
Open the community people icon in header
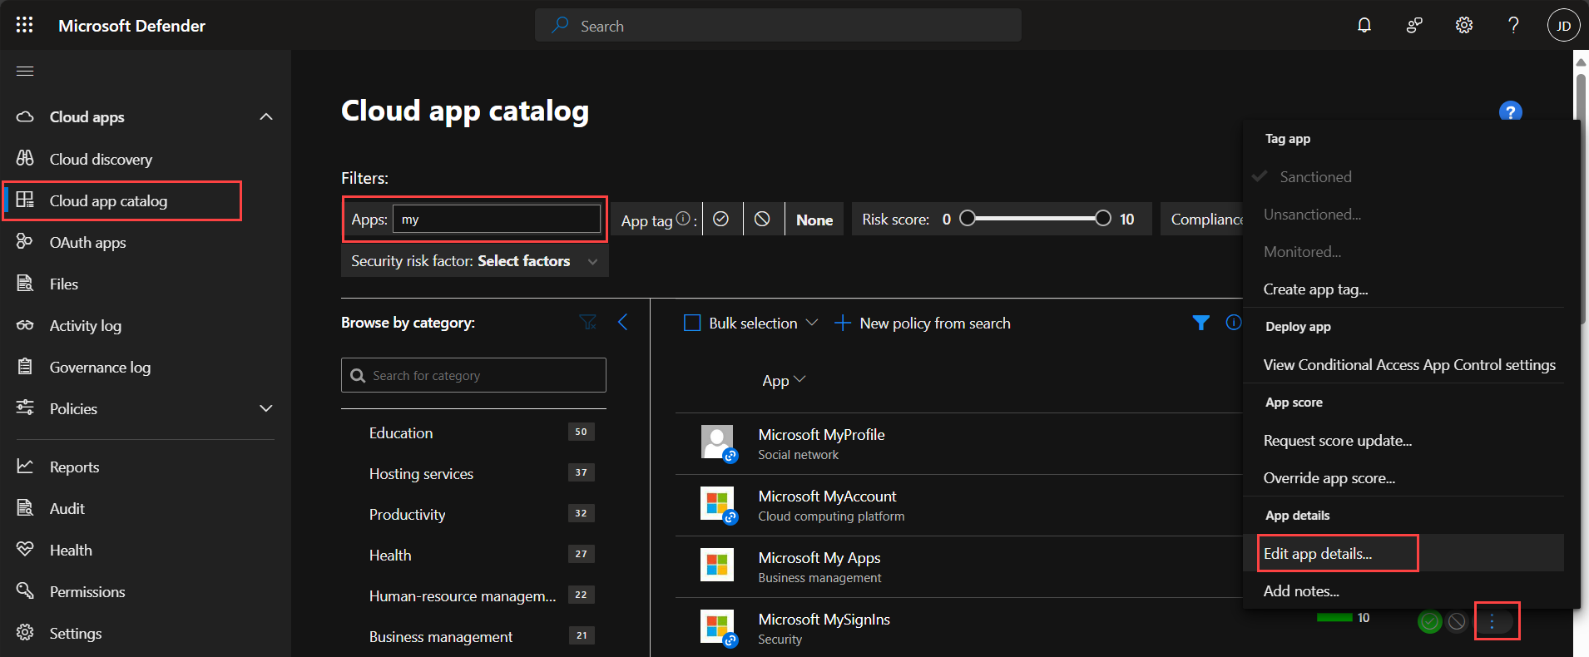pos(1414,25)
